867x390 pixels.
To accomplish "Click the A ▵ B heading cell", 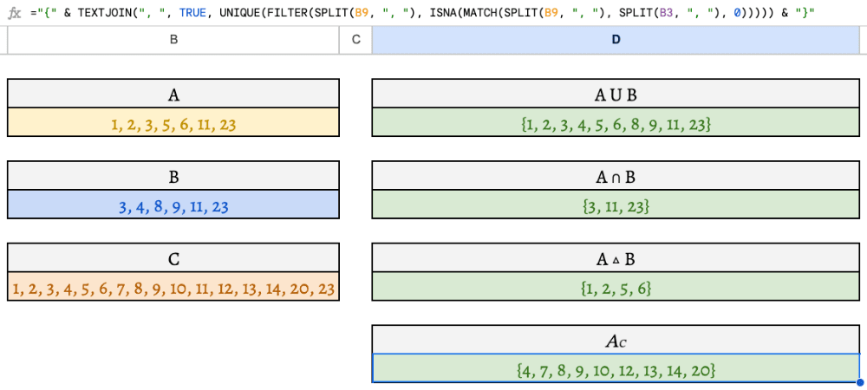I will tap(616, 258).
